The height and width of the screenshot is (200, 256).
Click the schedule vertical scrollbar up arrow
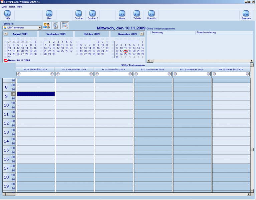[x=252, y=65]
